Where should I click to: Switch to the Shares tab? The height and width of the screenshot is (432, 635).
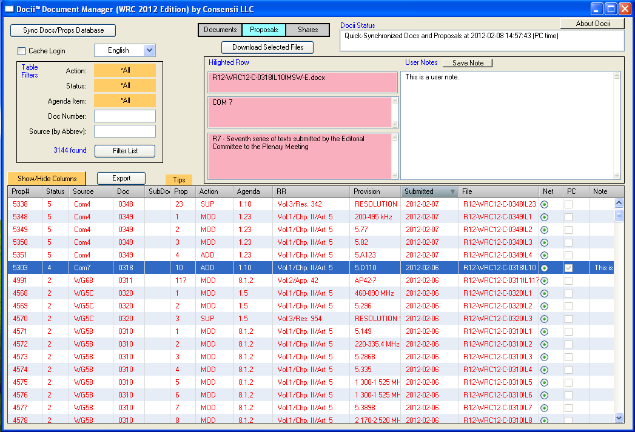pos(307,30)
